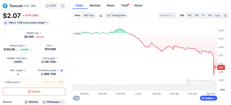Set chart range to 1M

click(x=197, y=15)
